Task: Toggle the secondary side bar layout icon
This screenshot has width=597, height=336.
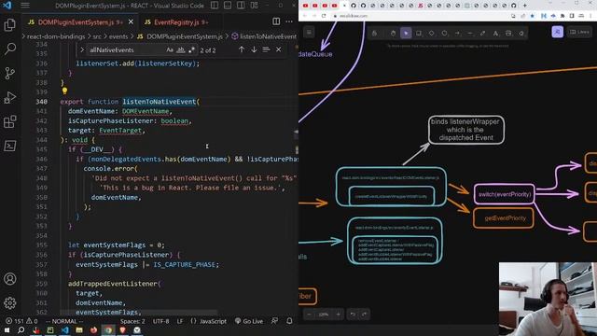Action: [241, 6]
